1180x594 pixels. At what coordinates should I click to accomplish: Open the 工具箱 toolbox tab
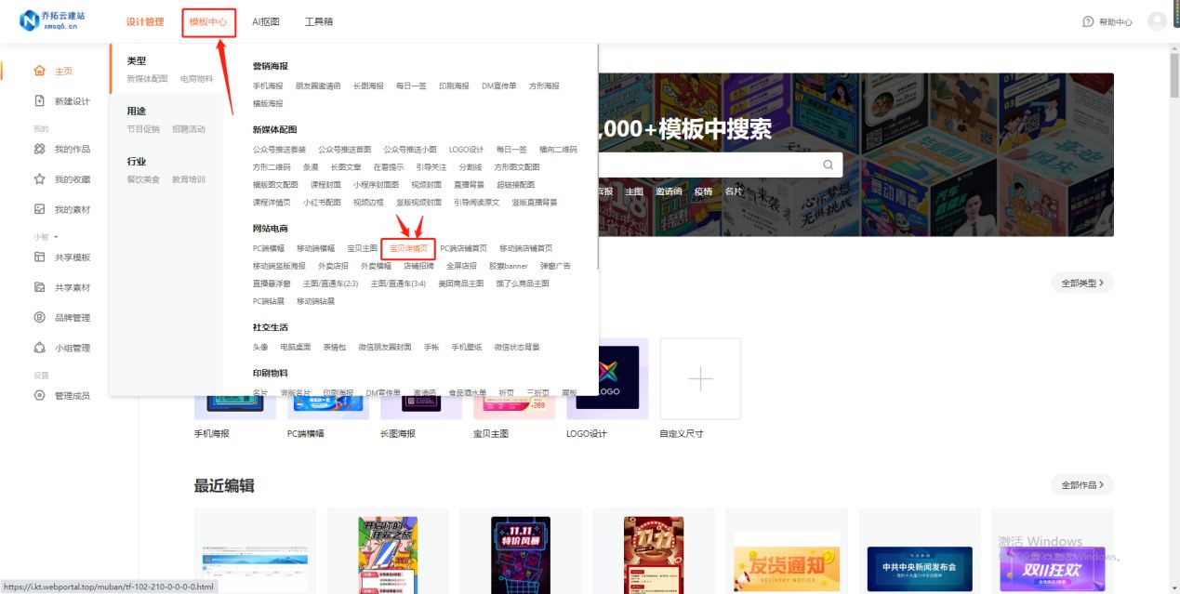pyautogui.click(x=320, y=20)
